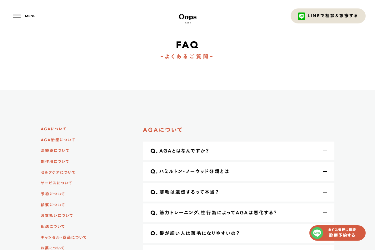Click the 診療予約する floating button
The height and width of the screenshot is (250, 375).
tap(343, 235)
